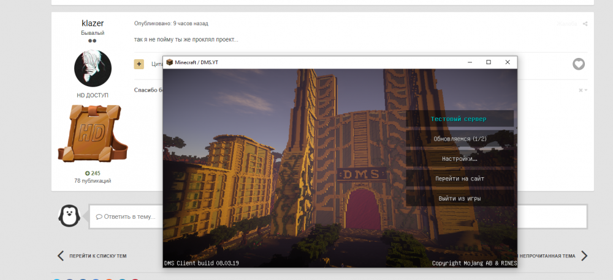Click the penguin avatar beside reply box
This screenshot has height=280, width=613.
click(69, 215)
